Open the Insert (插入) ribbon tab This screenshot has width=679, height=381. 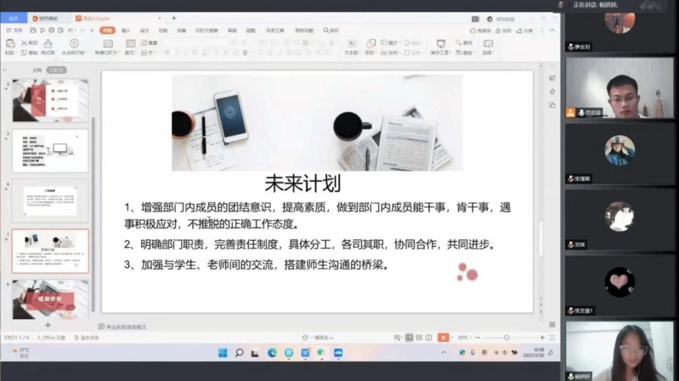126,30
